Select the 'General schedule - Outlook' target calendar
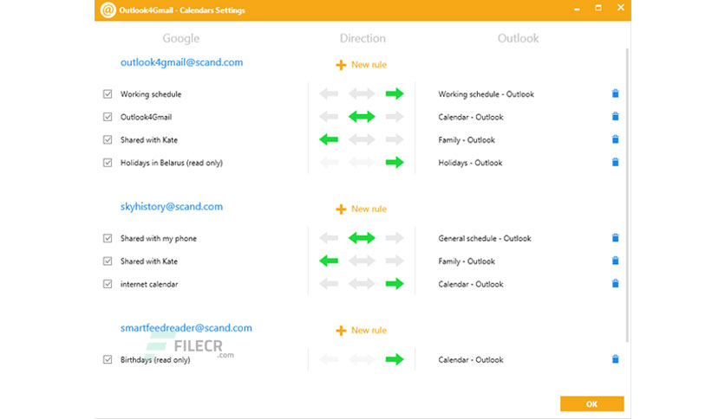Image resolution: width=725 pixels, height=419 pixels. coord(485,238)
